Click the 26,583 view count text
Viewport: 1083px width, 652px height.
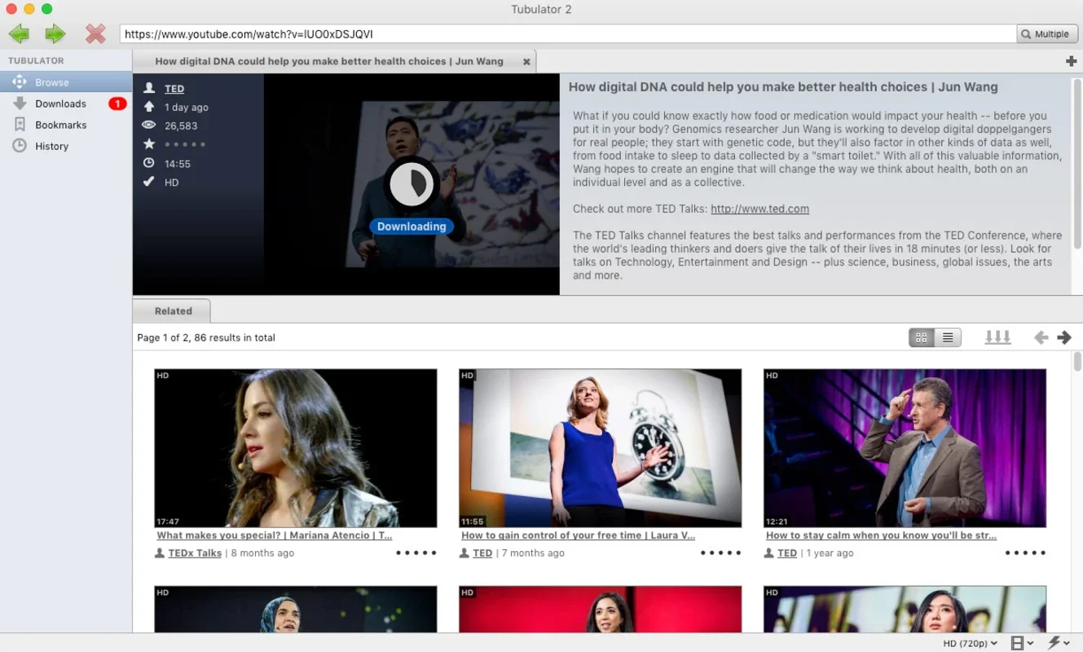pyautogui.click(x=181, y=126)
